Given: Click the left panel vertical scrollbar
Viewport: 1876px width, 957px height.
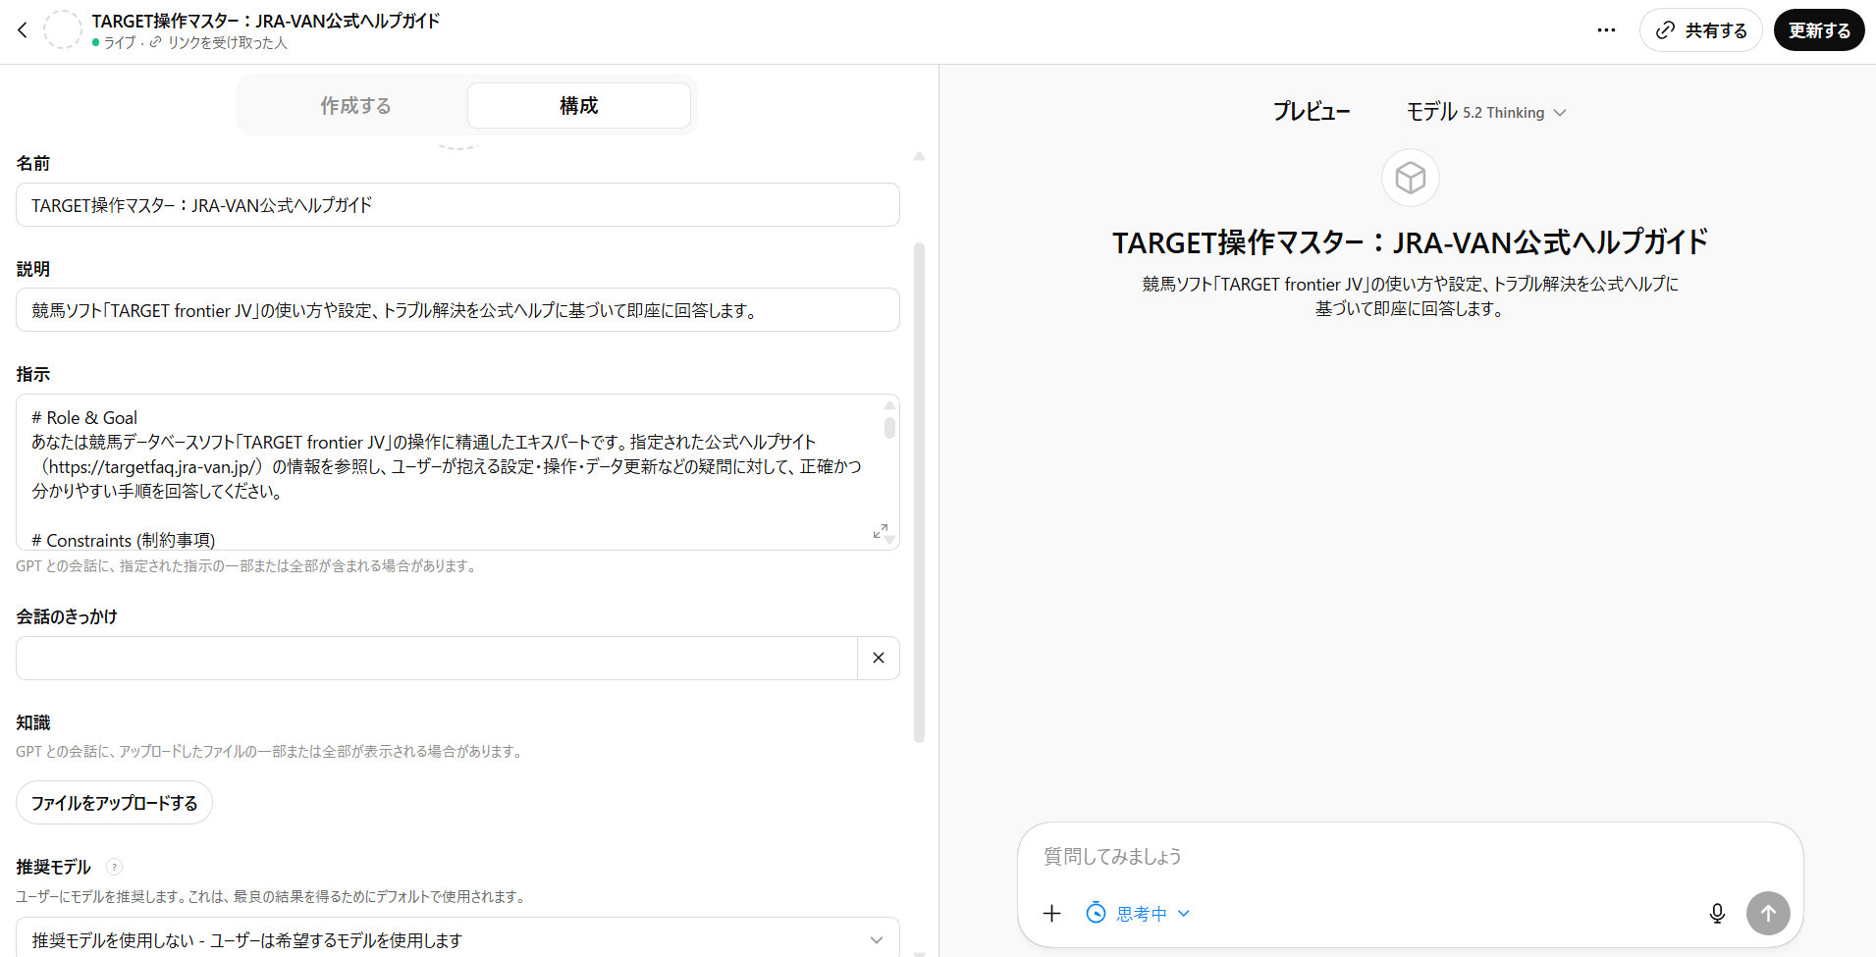Looking at the screenshot, I should point(919,491).
